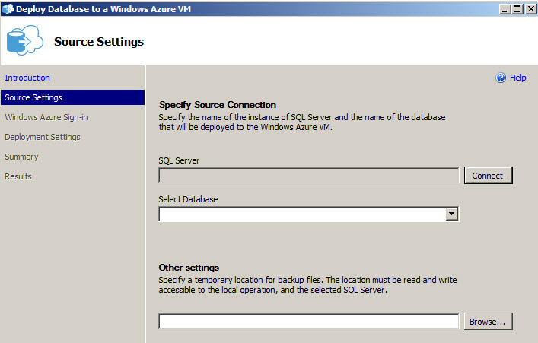Viewport: 538px width, 343px height.
Task: Click the temporary backup location field
Action: click(x=309, y=322)
